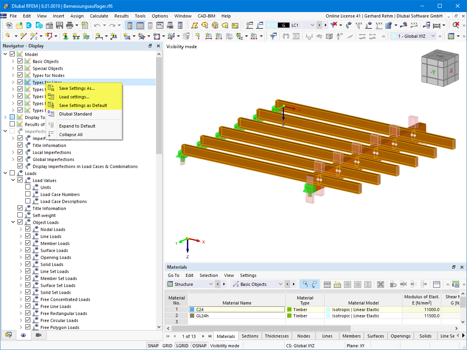Viewport: 467px width, 350px height.
Task: Uncheck Load Case Numbers in the navigator
Action: pyautogui.click(x=28, y=194)
